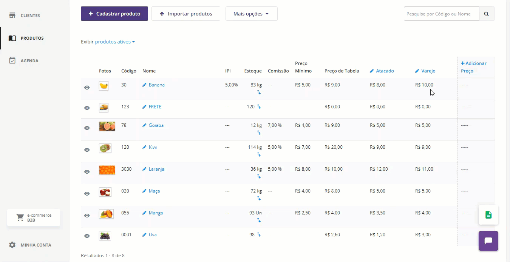
Task: Click the e-commerce B2B cart icon
Action: pyautogui.click(x=20, y=217)
